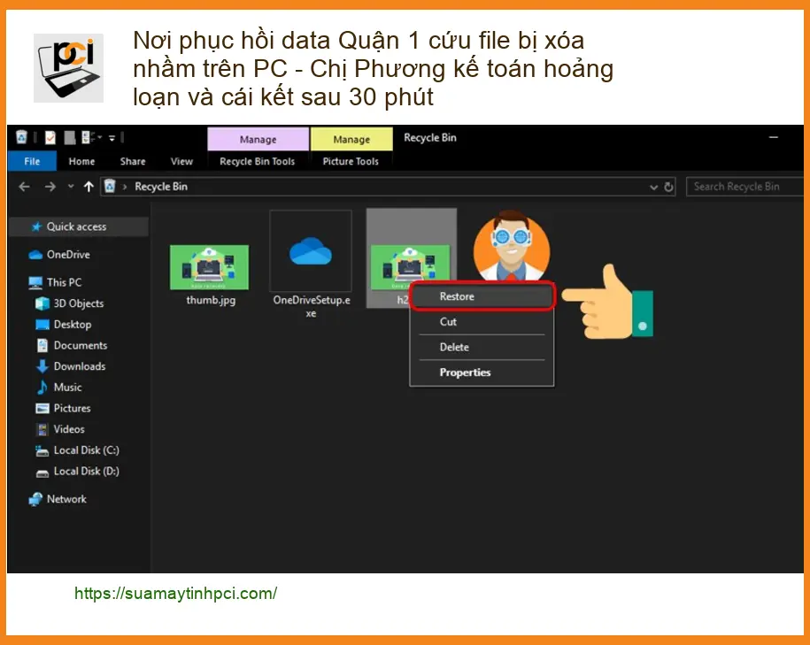Click the Local Disk (D:) drive icon
810x645 pixels.
[42, 473]
